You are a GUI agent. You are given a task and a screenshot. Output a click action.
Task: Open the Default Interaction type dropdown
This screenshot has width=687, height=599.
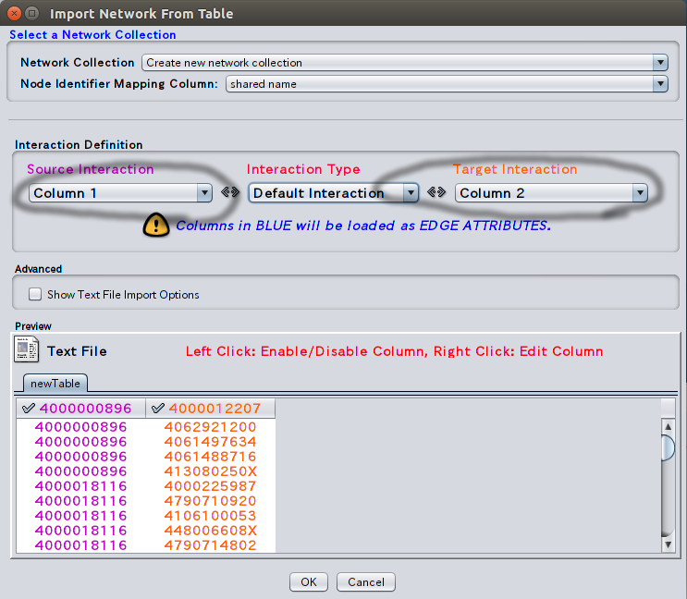334,193
